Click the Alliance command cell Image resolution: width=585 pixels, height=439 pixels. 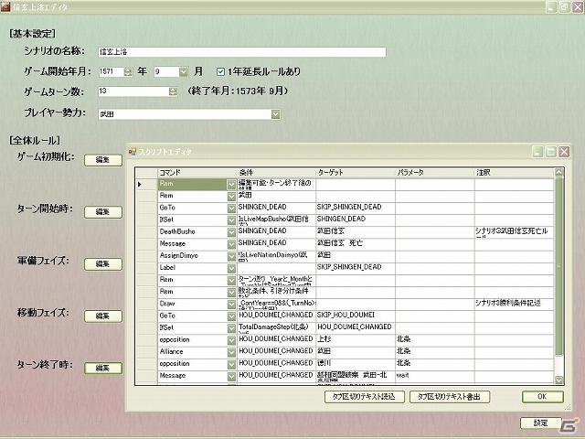193,351
